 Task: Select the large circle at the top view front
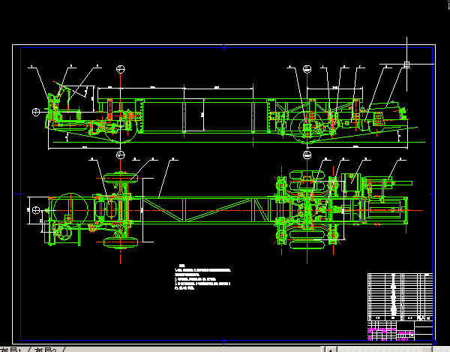coord(69,206)
